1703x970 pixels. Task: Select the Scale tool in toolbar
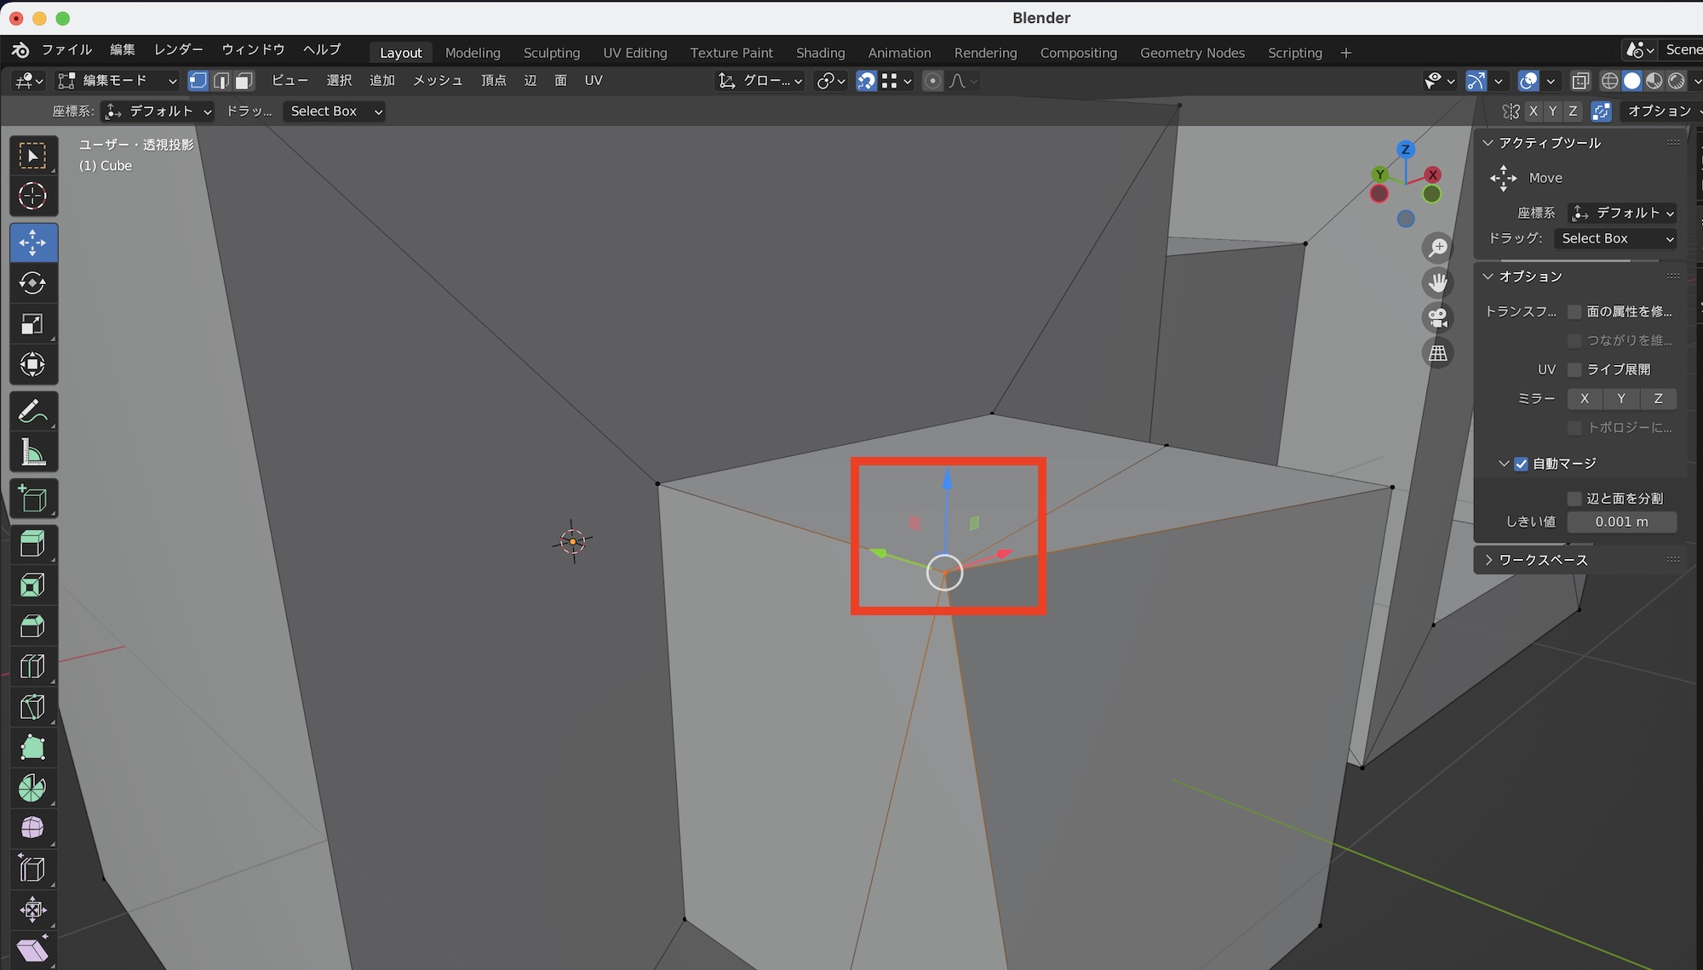32,324
